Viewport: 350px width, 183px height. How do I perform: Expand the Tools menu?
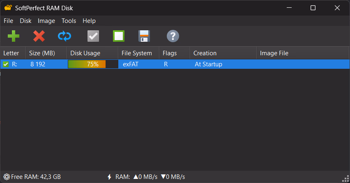(x=69, y=21)
